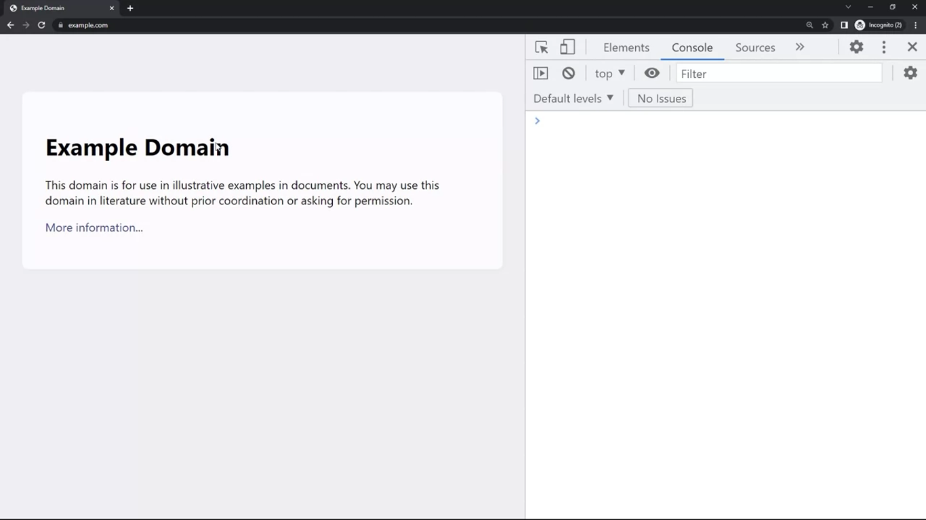Image resolution: width=926 pixels, height=520 pixels.
Task: Bookmark this page with the star
Action: 825,25
